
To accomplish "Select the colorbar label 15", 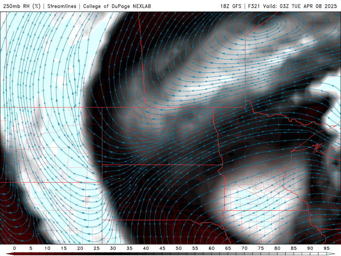I will click(x=64, y=248).
